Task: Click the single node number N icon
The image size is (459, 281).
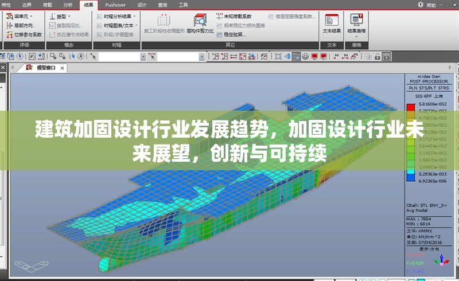Action: click(x=336, y=57)
